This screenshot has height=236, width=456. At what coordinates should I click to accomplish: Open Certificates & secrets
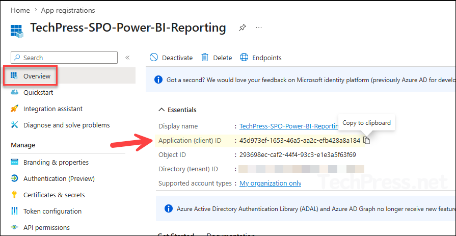[x=54, y=195]
